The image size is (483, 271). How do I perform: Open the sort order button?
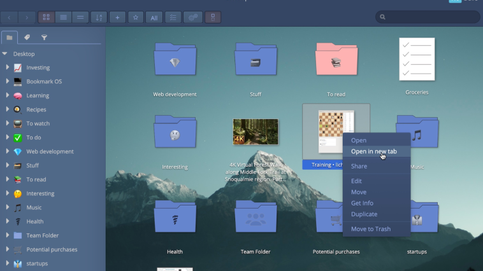coord(99,17)
